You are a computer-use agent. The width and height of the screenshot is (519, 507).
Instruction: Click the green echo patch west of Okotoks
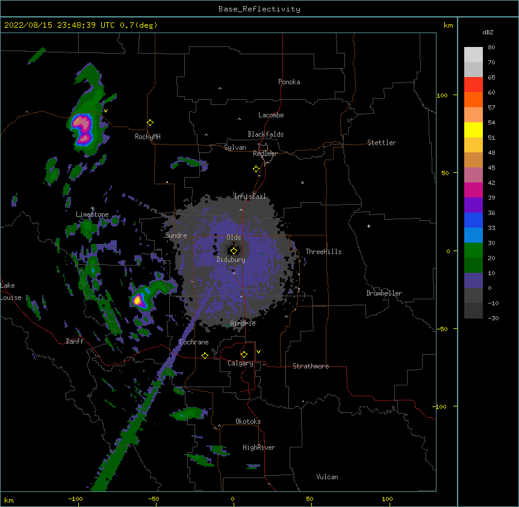click(188, 414)
